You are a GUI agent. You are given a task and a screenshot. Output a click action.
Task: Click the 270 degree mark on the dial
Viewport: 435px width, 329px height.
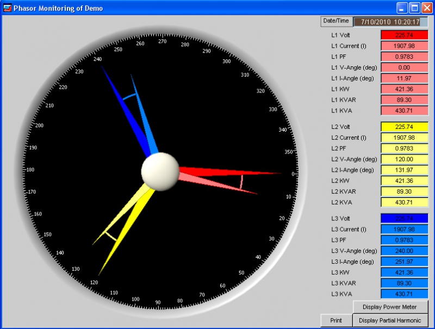(x=162, y=41)
